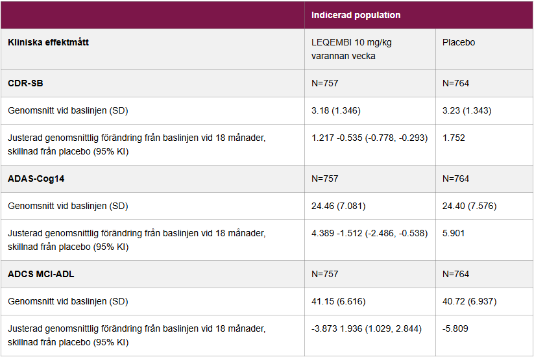This screenshot has width=534, height=357.
Task: Click the placebo change value 1.752
Action: point(454,138)
